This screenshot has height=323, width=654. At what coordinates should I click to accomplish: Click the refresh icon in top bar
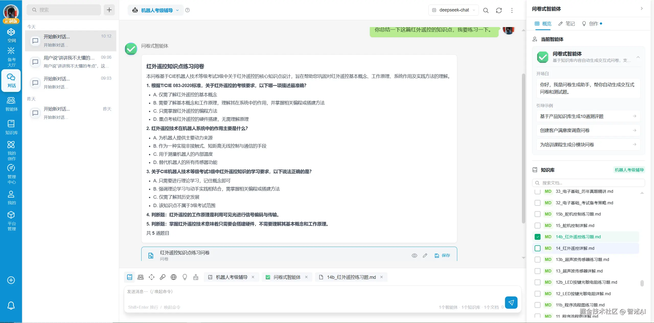point(499,10)
